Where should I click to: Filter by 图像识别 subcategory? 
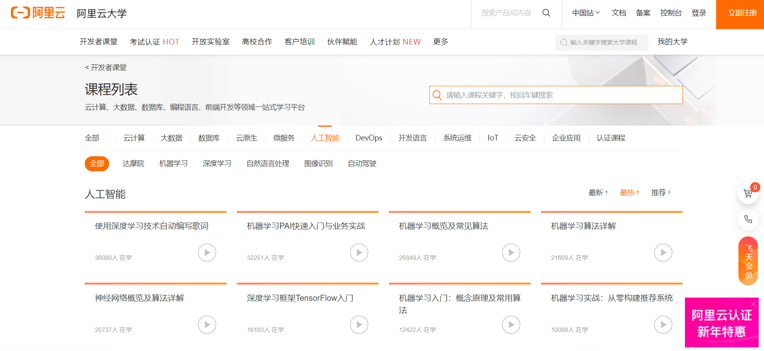(318, 164)
